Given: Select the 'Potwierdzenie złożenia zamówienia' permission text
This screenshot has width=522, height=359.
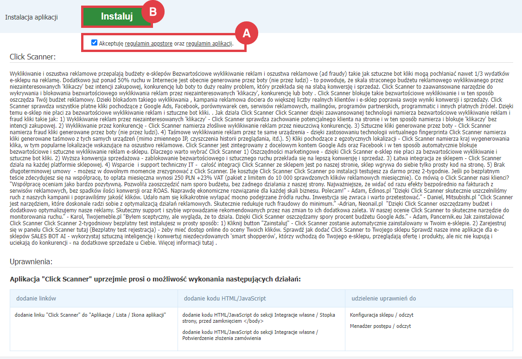Looking at the screenshot, I should click(x=250, y=335).
